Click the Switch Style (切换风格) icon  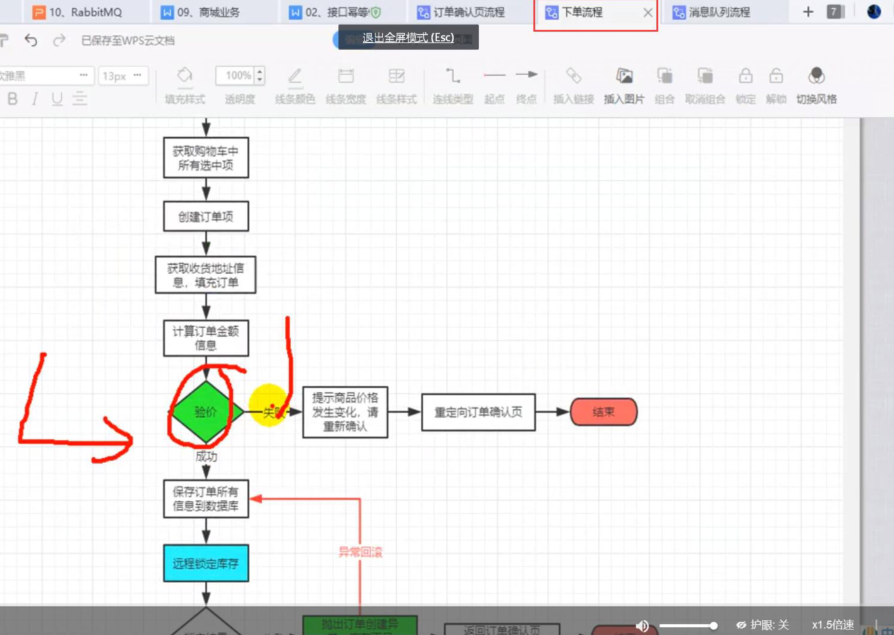click(x=816, y=76)
